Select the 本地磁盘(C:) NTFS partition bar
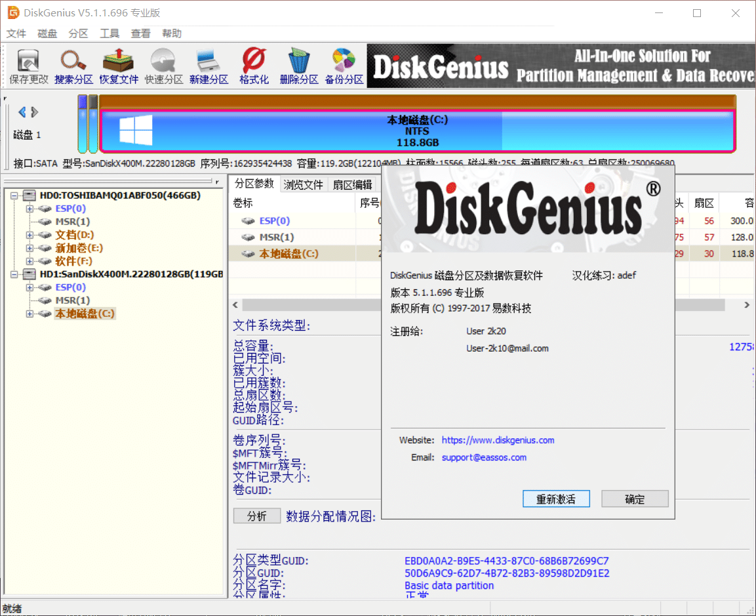This screenshot has width=756, height=616. click(417, 131)
